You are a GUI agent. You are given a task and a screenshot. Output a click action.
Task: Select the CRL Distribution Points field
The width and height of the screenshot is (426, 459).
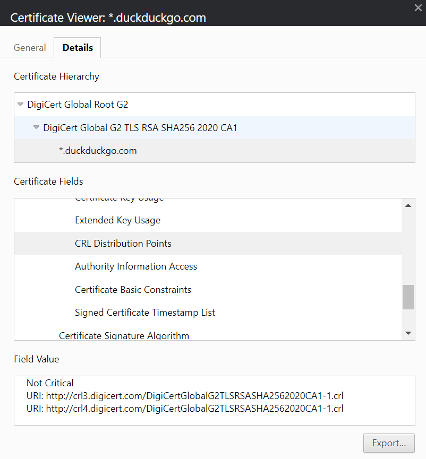(x=208, y=244)
